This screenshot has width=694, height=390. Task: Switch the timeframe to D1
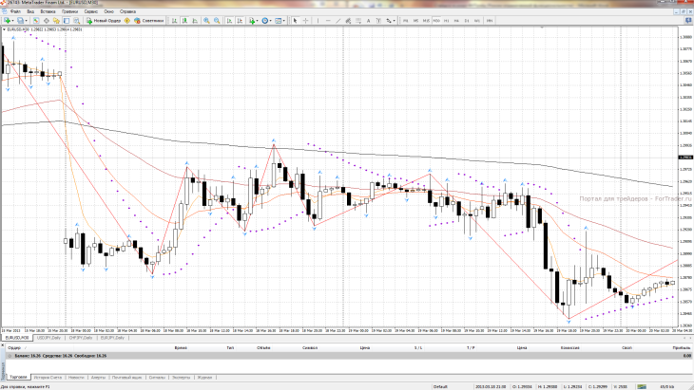pos(467,21)
